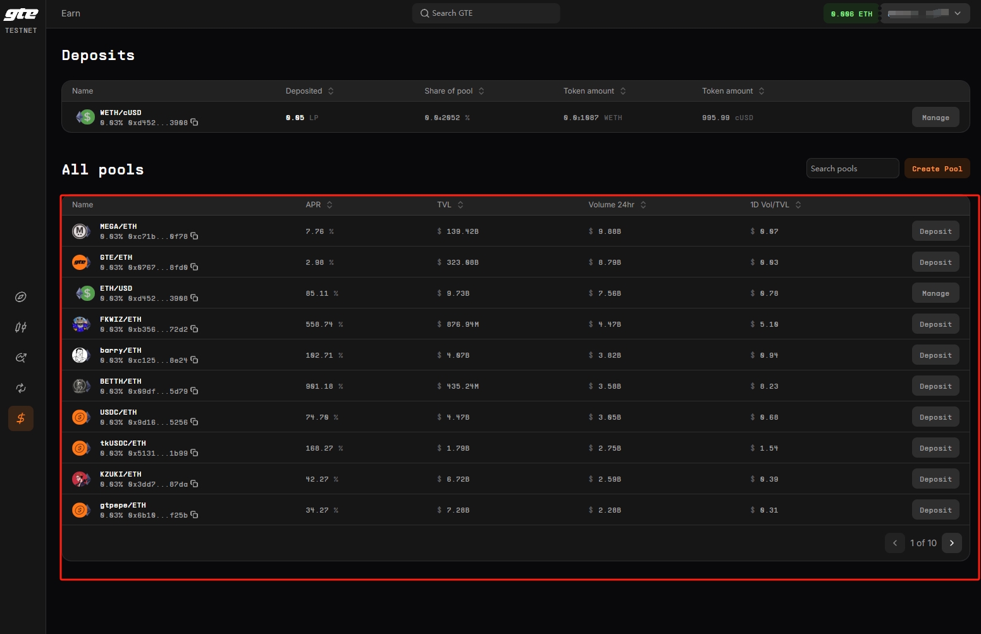Click the Create Pool button
The image size is (981, 634).
937,169
